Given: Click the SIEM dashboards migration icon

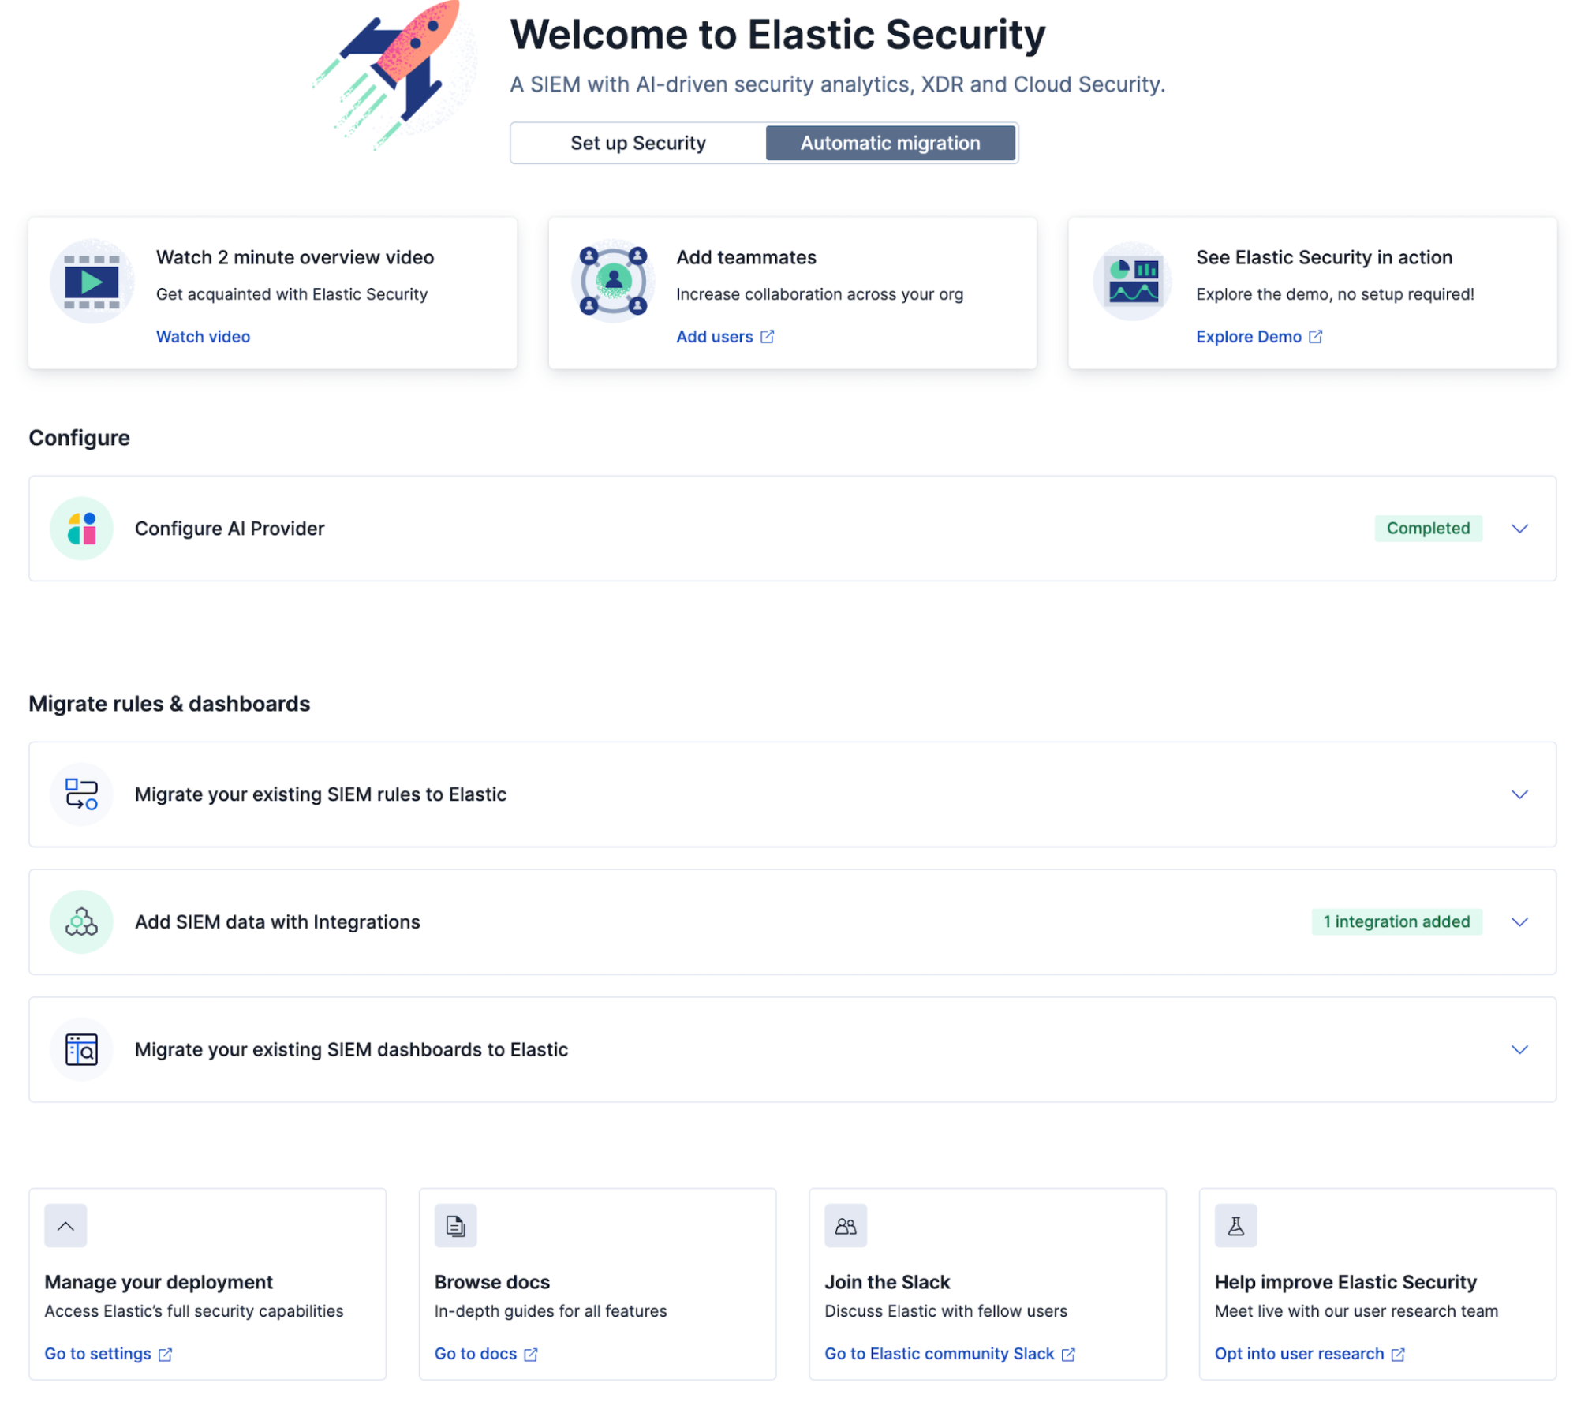Looking at the screenshot, I should tap(81, 1050).
